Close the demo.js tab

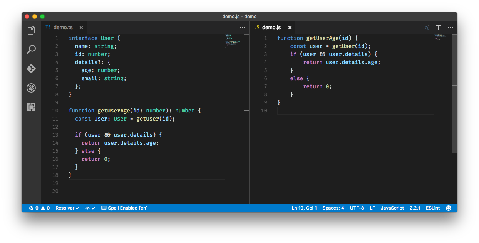coord(290,28)
